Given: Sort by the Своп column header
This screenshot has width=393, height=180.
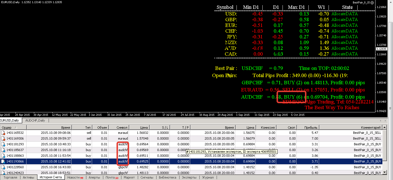Looking at the screenshot, I should click(287, 127).
